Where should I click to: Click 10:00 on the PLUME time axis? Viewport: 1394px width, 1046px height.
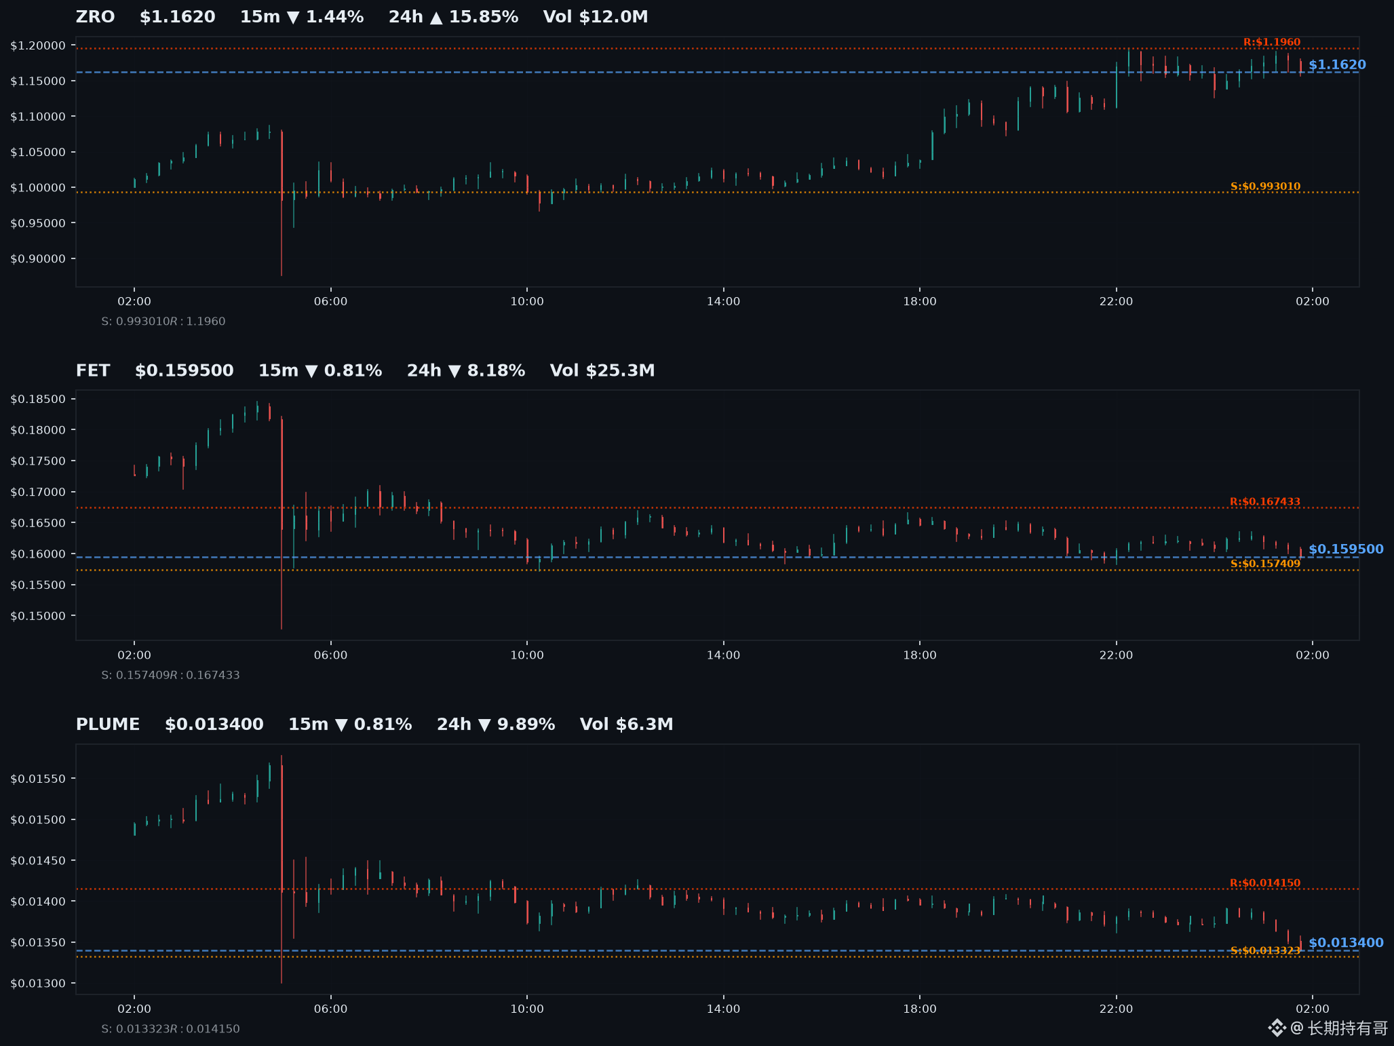click(x=527, y=1009)
